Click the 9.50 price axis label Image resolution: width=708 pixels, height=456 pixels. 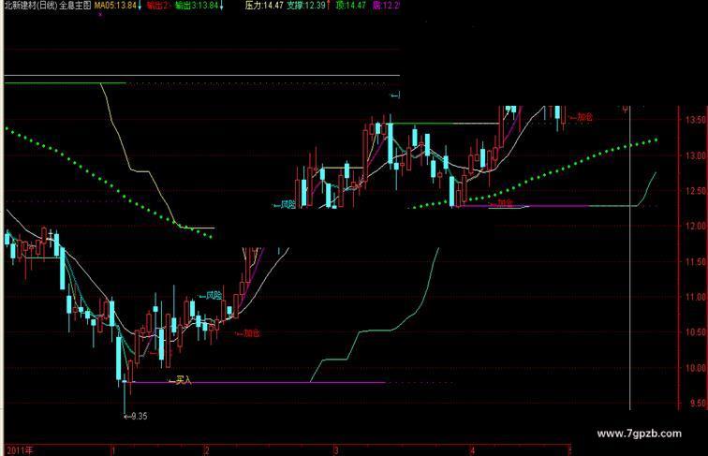click(x=697, y=404)
